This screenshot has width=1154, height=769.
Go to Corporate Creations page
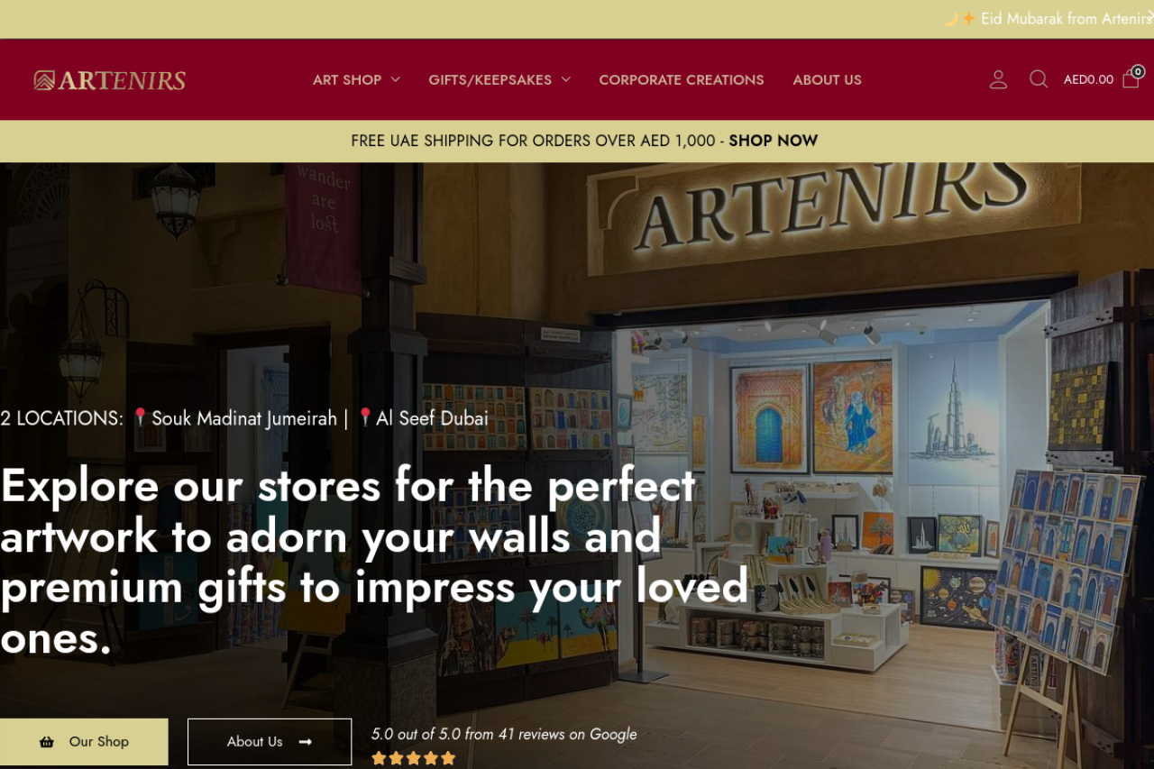[x=682, y=79]
